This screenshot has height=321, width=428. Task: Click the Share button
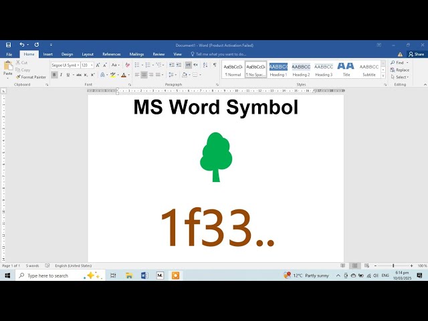coord(417,54)
